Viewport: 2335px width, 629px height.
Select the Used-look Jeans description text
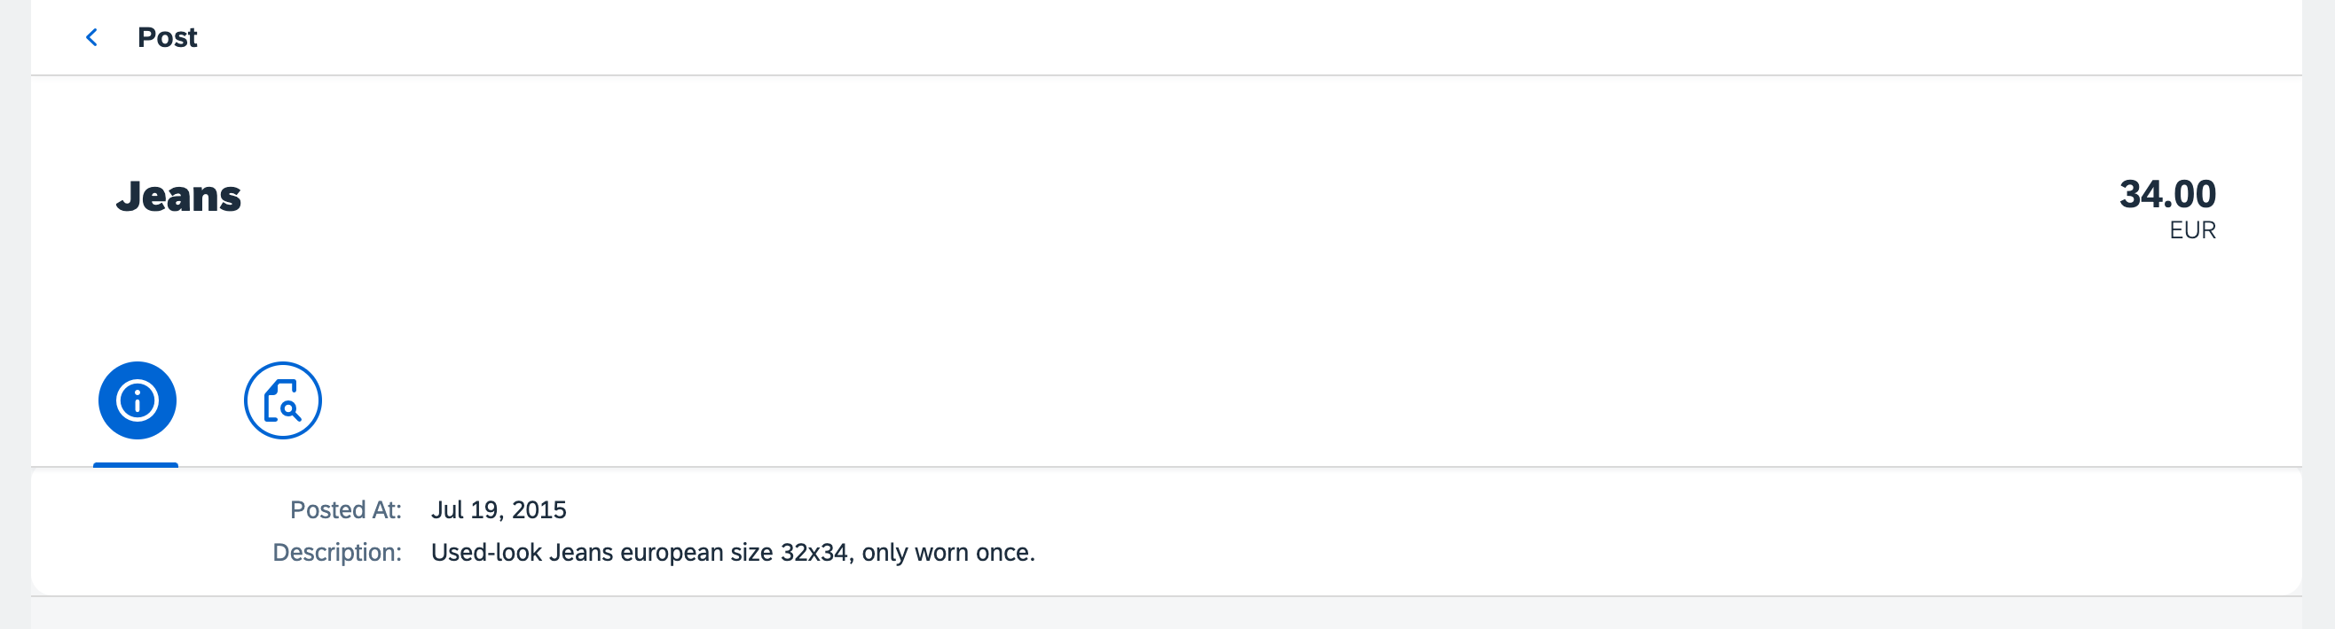coord(733,552)
